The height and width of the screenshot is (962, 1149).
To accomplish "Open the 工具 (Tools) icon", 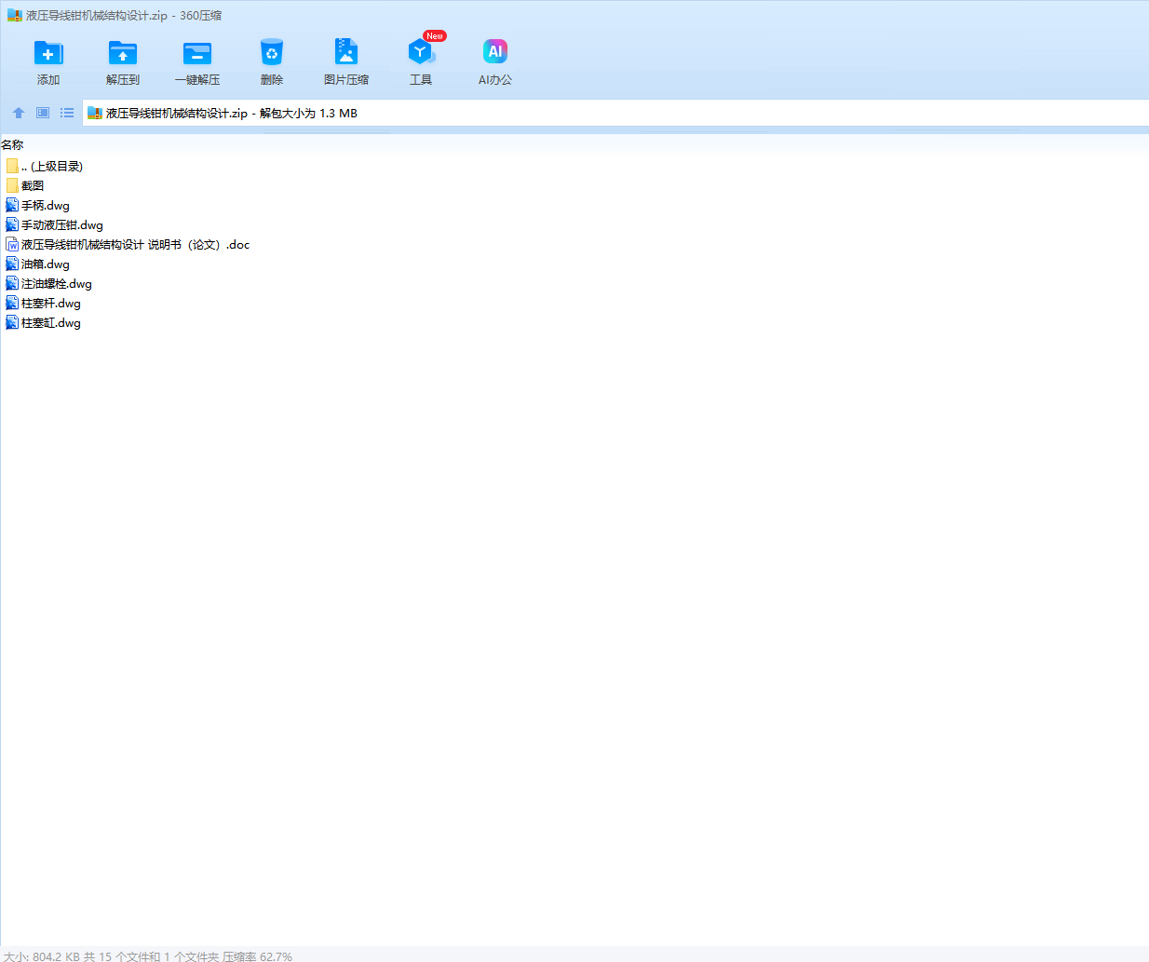I will (x=421, y=53).
